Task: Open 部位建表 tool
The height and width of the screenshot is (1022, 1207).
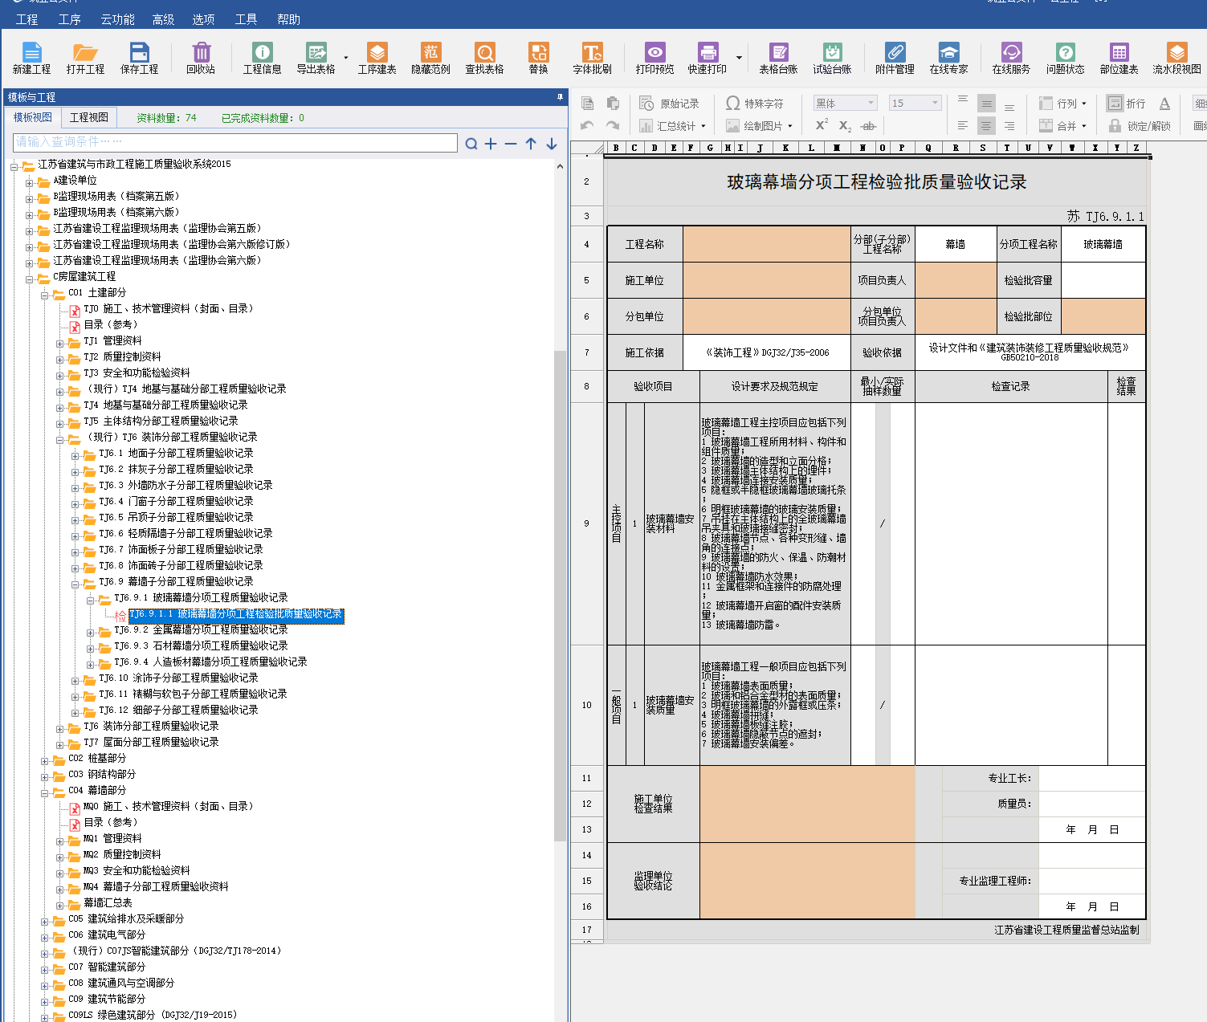Action: click(1119, 58)
